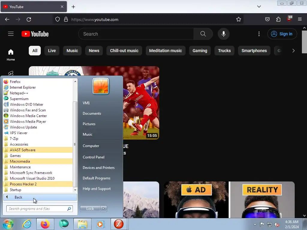Open YouTube settings three-dot menu

coord(259,34)
